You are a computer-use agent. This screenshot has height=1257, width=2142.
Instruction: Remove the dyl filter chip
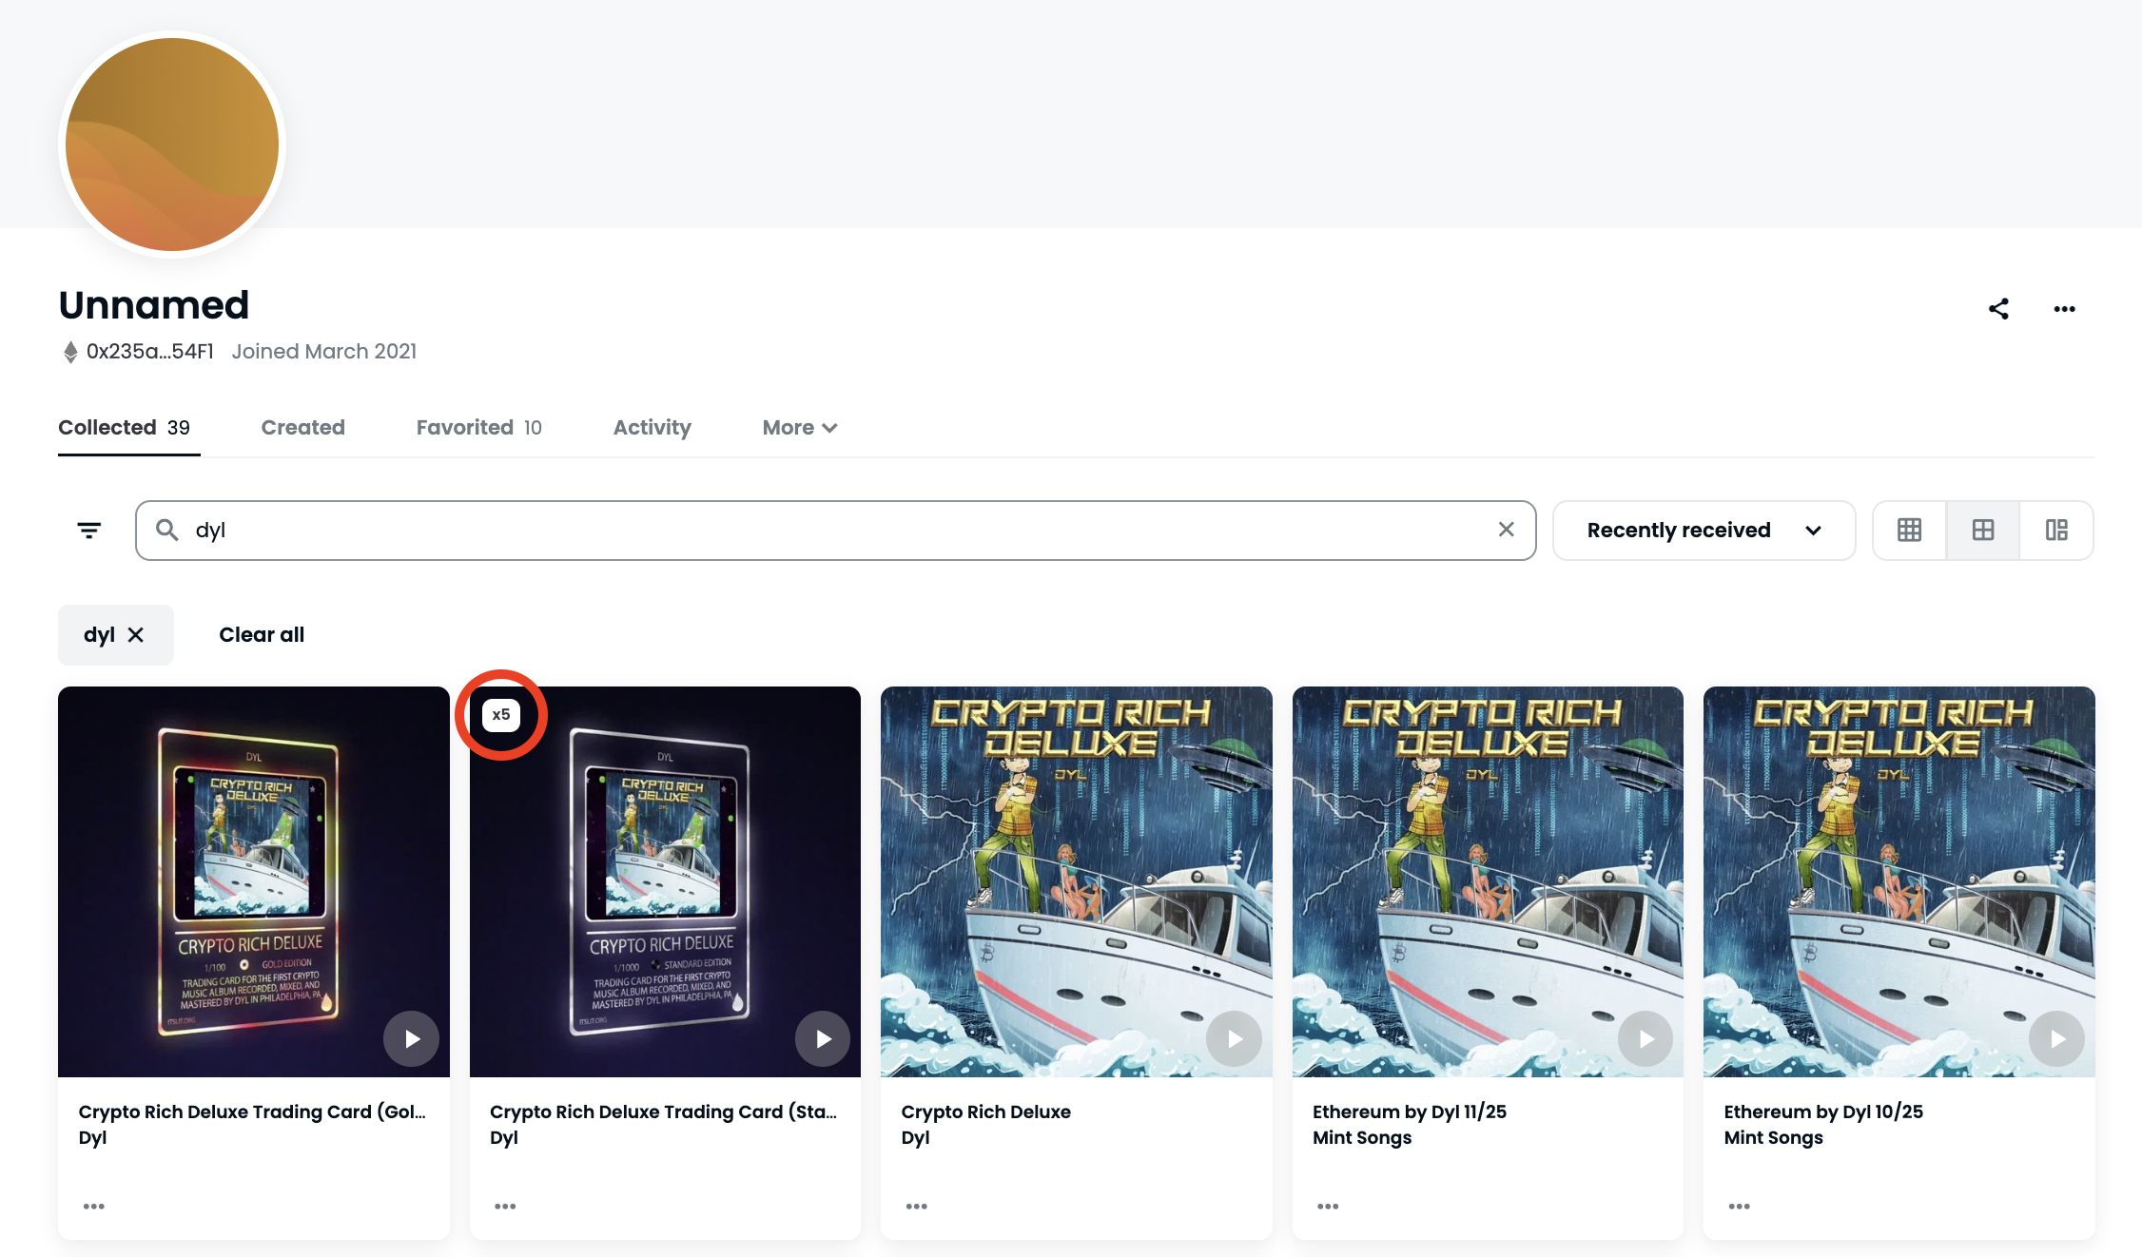pos(136,635)
